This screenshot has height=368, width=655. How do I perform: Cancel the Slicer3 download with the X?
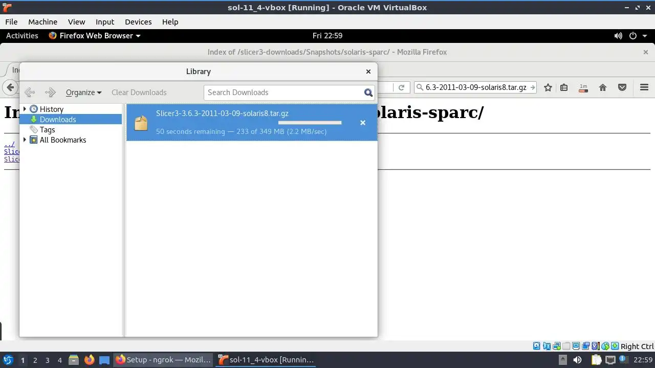pos(363,123)
